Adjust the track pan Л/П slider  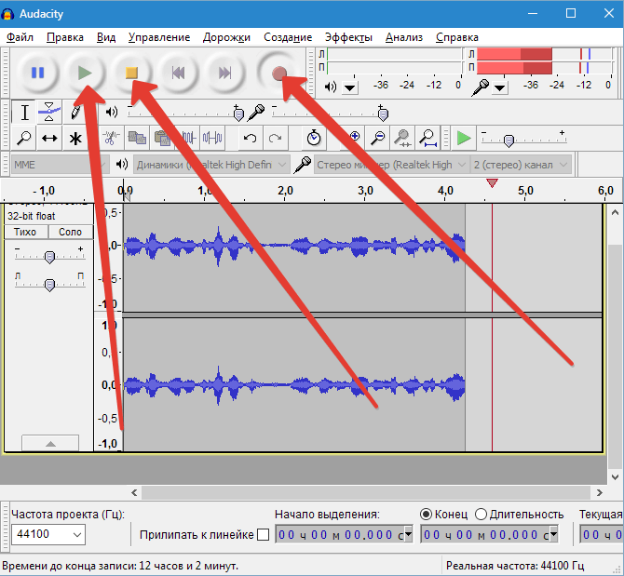tap(49, 285)
